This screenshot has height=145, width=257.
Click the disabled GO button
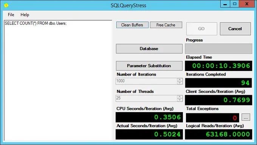click(201, 29)
